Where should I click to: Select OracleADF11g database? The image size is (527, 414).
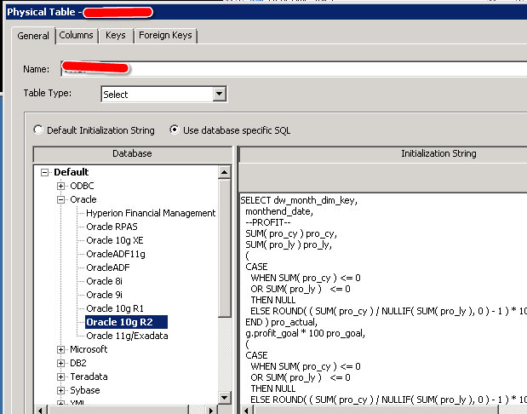point(116,254)
